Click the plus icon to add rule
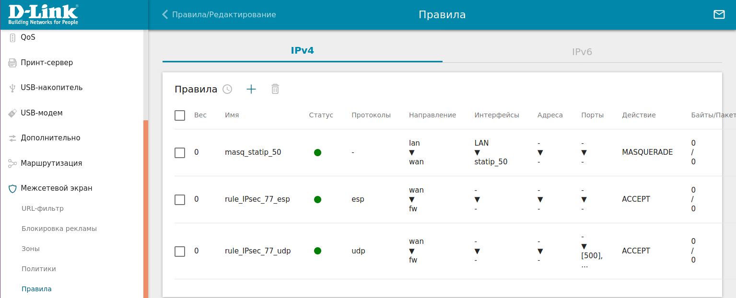 pos(251,89)
